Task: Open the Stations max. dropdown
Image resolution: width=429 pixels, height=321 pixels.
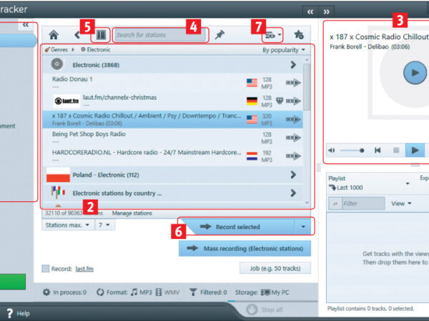Action: pyautogui.click(x=67, y=225)
